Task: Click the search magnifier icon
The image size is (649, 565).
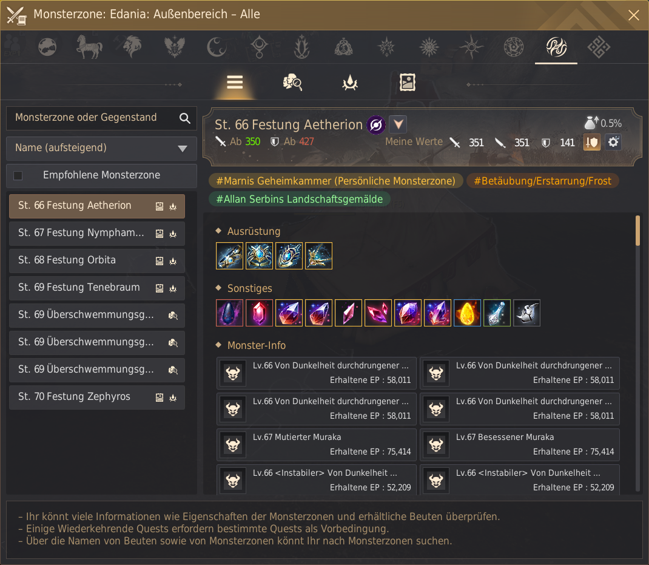Action: pyautogui.click(x=185, y=118)
